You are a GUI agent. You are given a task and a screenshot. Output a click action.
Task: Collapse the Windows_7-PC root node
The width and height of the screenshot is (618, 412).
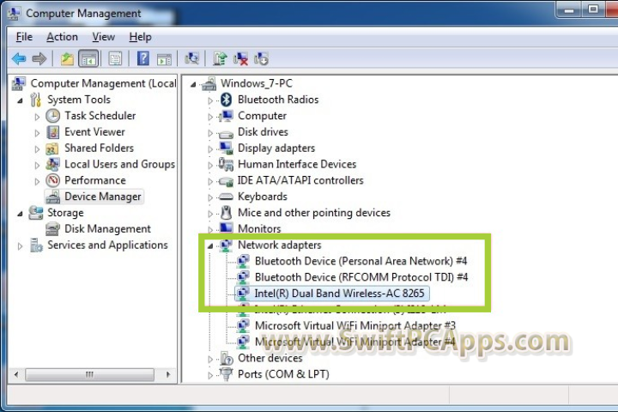(193, 84)
